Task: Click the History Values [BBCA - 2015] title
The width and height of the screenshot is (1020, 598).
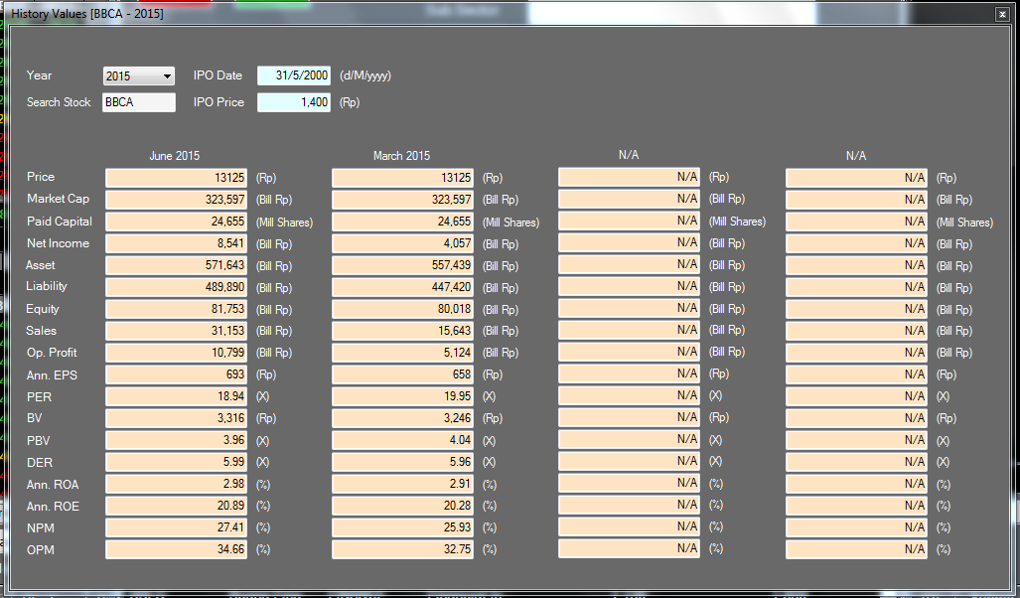Action: [x=87, y=14]
